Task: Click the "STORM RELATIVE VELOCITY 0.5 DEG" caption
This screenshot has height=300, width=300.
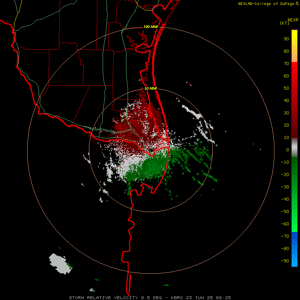Action: tap(115, 298)
